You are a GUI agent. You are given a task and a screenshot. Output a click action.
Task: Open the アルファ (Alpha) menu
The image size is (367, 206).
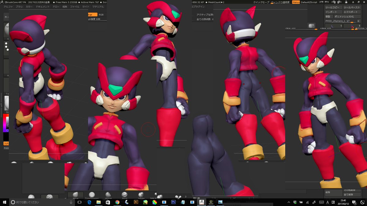coord(8,6)
